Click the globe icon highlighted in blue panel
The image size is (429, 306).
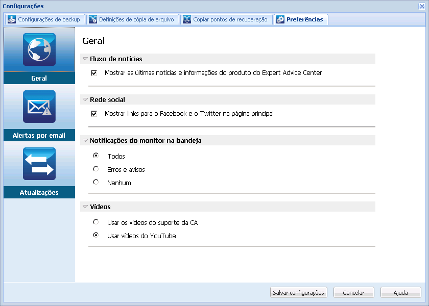pos(39,49)
